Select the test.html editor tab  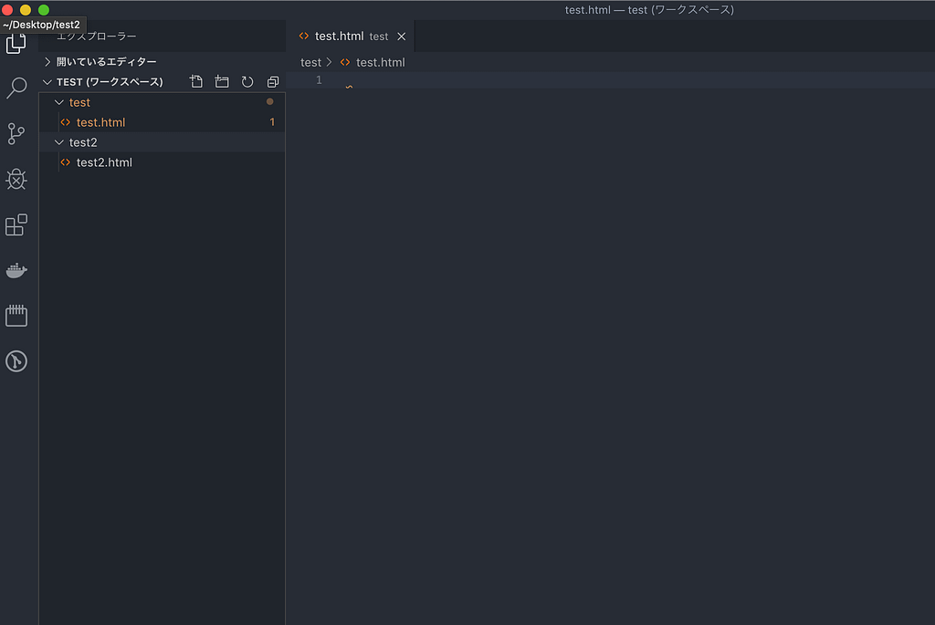[351, 36]
